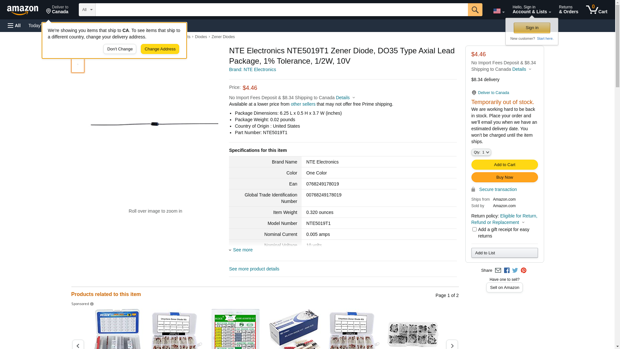Share product via email icon
The width and height of the screenshot is (620, 349).
click(x=498, y=270)
